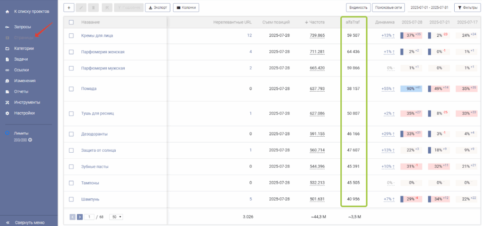This screenshot has height=226, width=482.
Task: Click the chain icon next to Ссылки
Action: [7, 70]
